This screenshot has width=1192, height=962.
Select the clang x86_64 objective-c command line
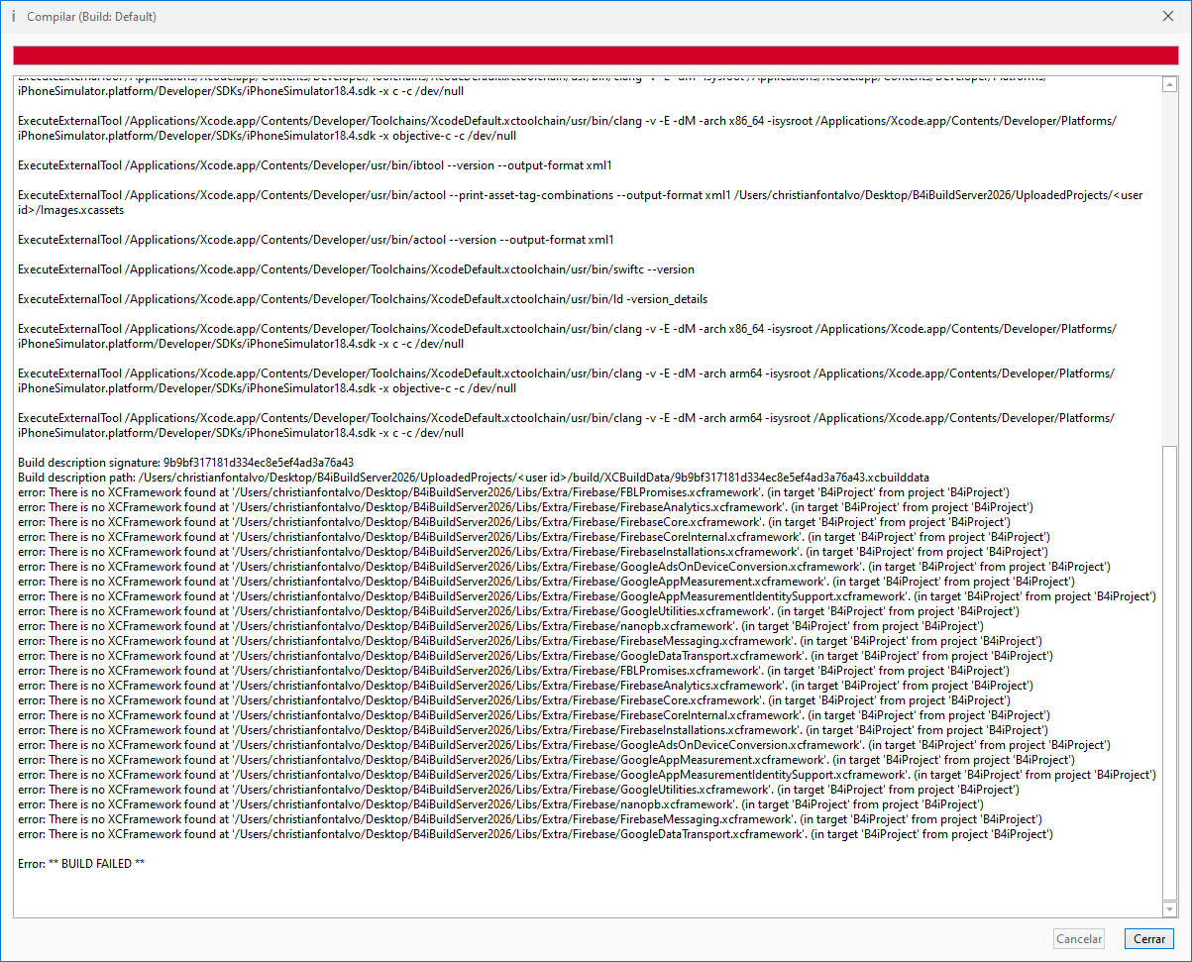coord(568,128)
